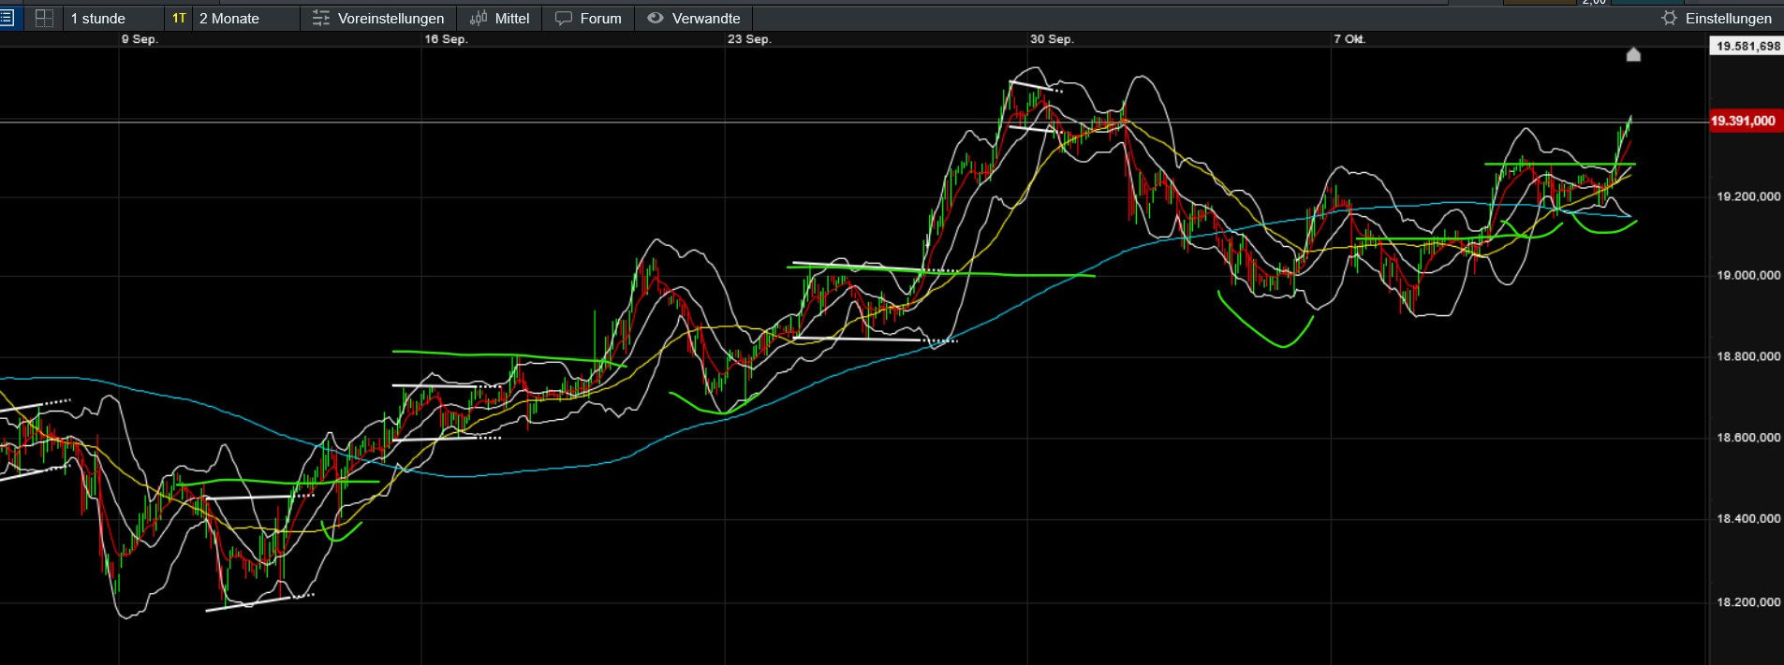Image resolution: width=1784 pixels, height=665 pixels.
Task: Click the 19.000,000 price axis label
Action: click(x=1747, y=275)
